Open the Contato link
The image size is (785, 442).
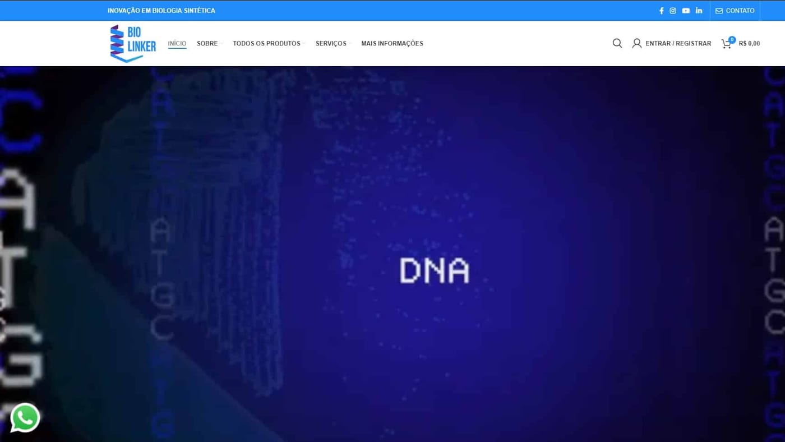point(740,11)
